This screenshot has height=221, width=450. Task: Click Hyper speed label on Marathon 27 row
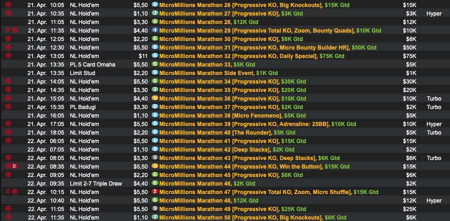(434, 14)
